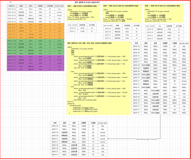The width and height of the screenshot is (191, 160).
Task: Select sales value 2500 in green rows
Action: tap(40, 44)
